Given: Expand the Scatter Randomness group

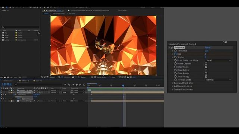Looking at the screenshot, I should tap(173, 89).
